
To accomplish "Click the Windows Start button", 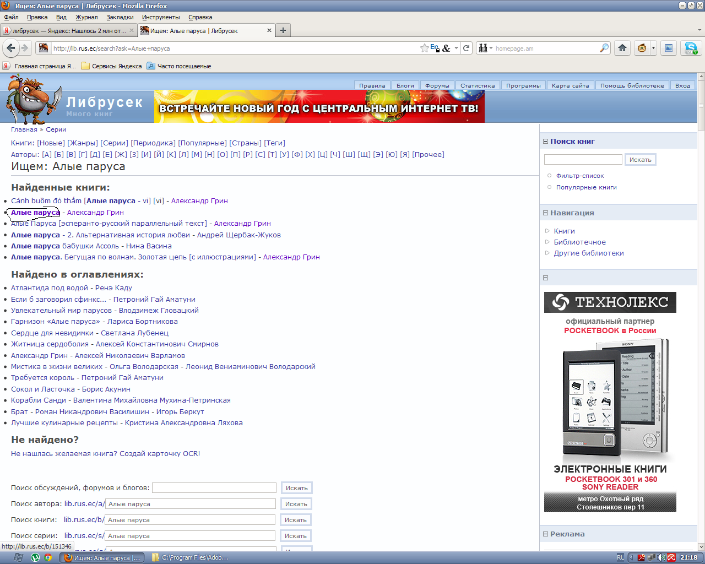I will 18,557.
